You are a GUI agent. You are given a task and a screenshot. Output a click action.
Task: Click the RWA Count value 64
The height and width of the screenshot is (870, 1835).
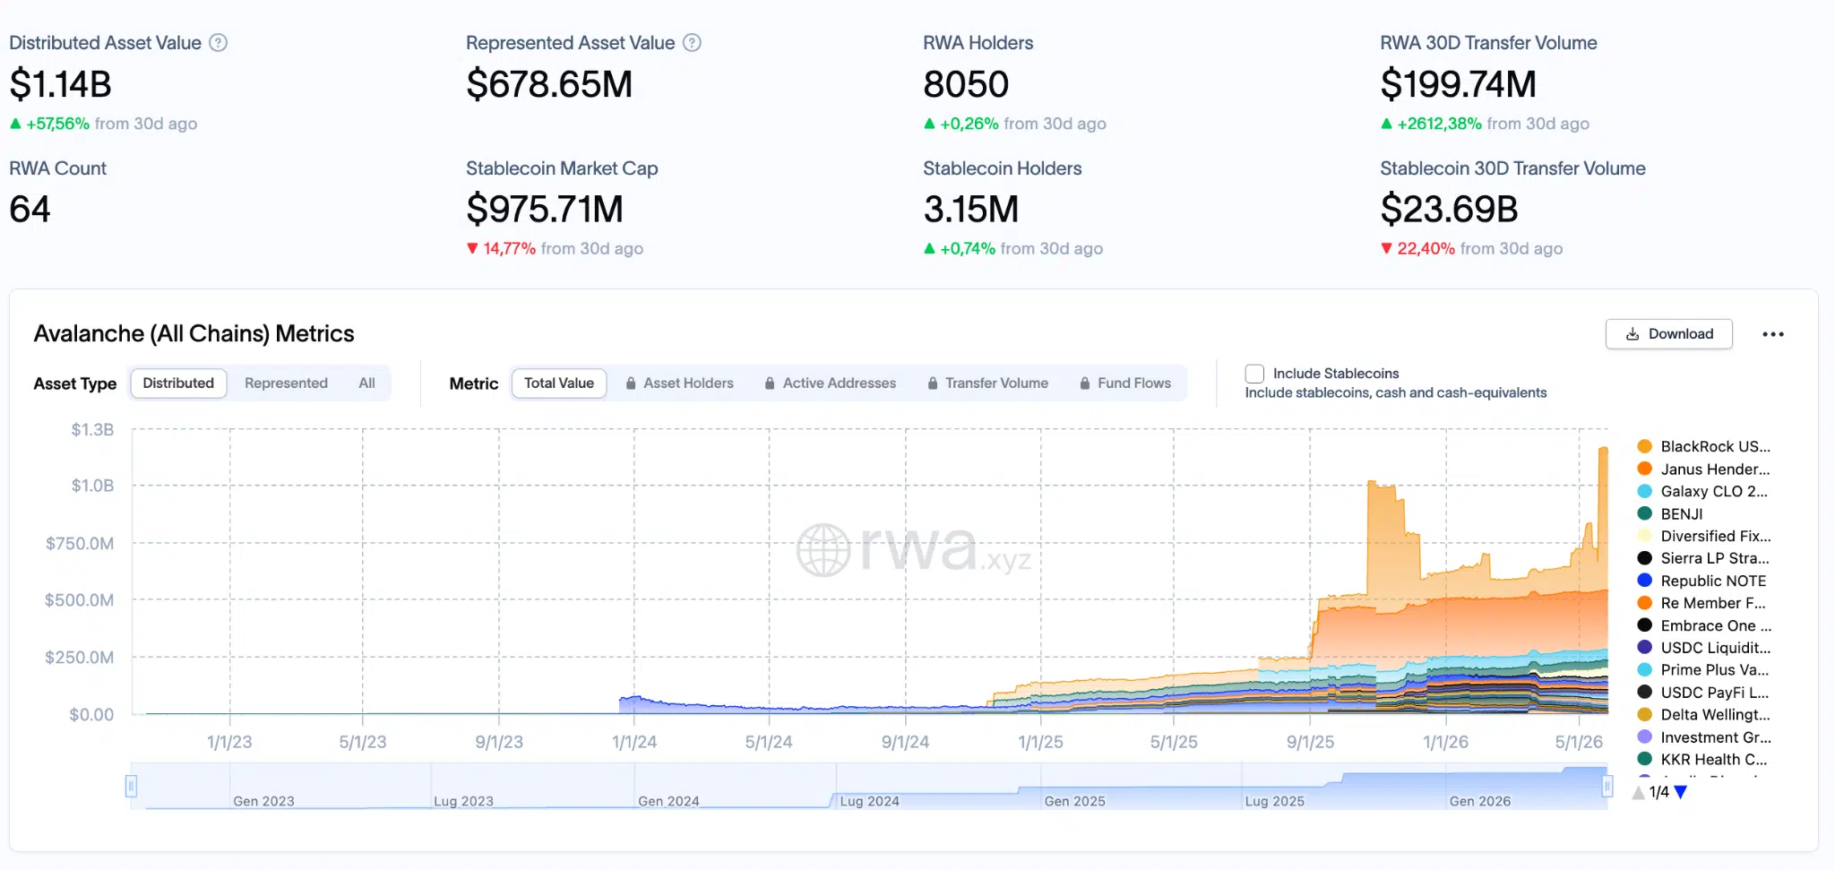pyautogui.click(x=30, y=210)
